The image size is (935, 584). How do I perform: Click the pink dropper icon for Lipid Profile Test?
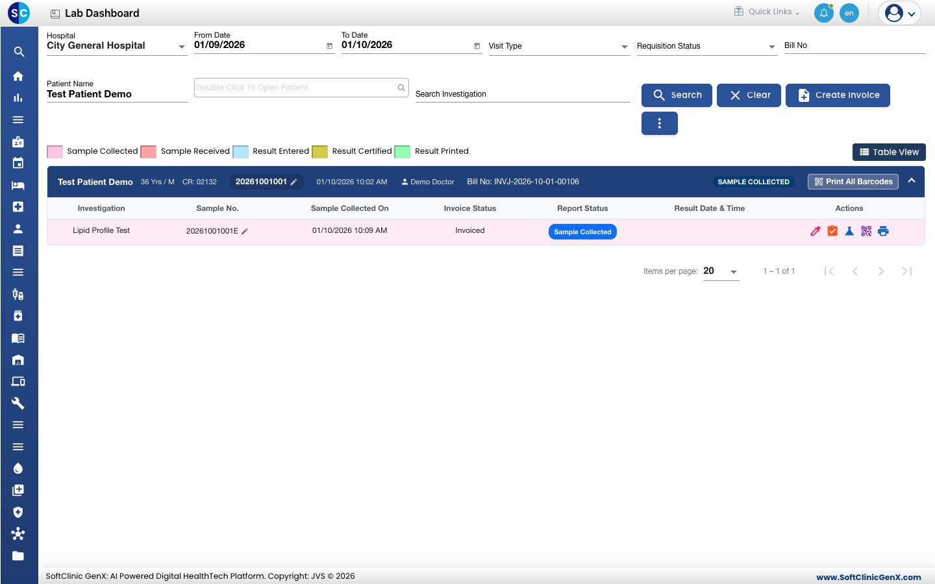click(816, 231)
